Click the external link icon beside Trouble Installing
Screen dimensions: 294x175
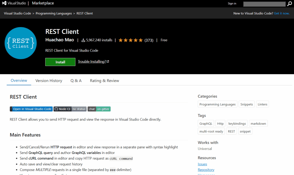tap(108, 61)
